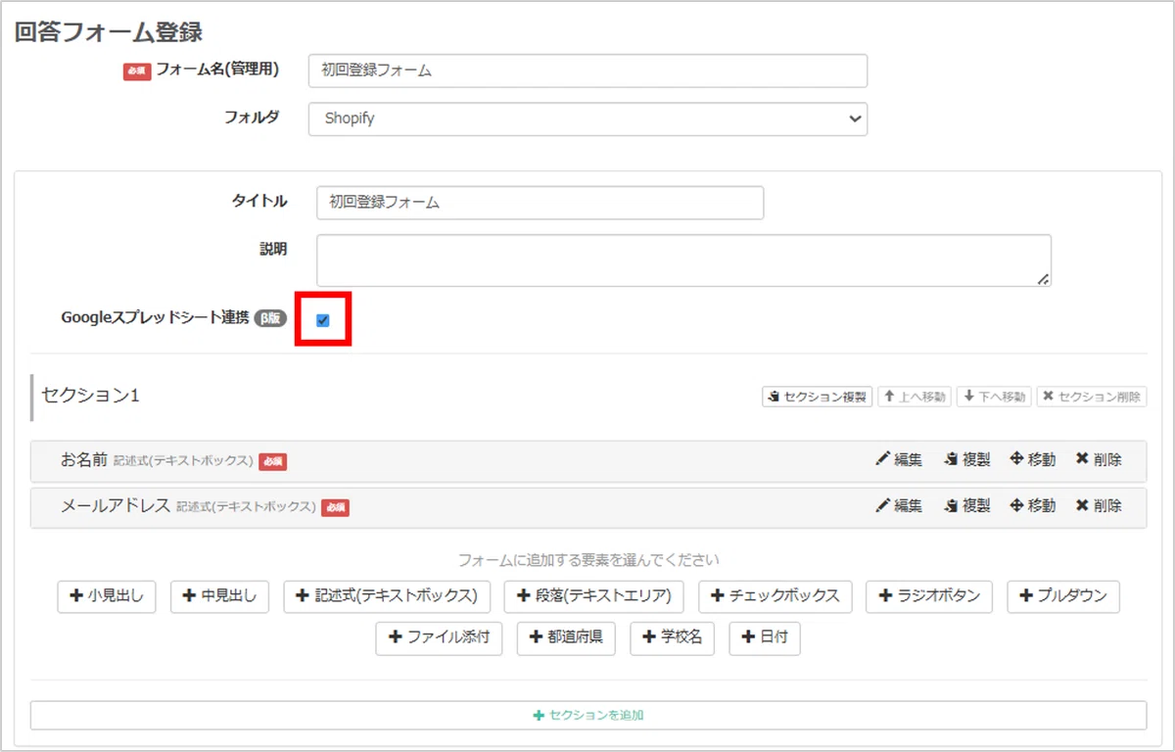
Task: Add a 日付 element
Action: click(765, 637)
